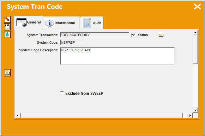Click the System Transaction label
Viewport: 205px width, 136px height.
click(42, 35)
